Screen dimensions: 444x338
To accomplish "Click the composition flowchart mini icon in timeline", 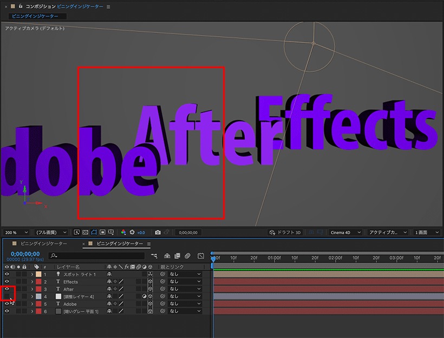I will (x=154, y=256).
